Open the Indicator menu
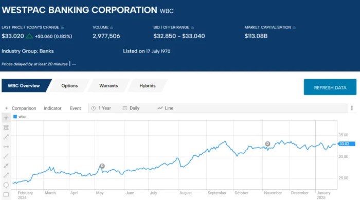360x200 pixels. [x=52, y=108]
